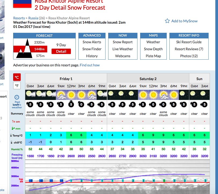The height and width of the screenshot is (194, 218).
Task: Select the 2320m top elevation forecast
Action: (x=39, y=42)
